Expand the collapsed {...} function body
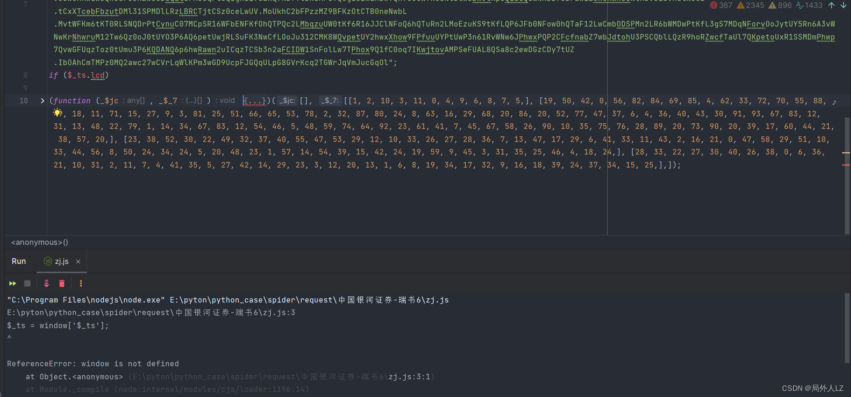 click(x=255, y=101)
